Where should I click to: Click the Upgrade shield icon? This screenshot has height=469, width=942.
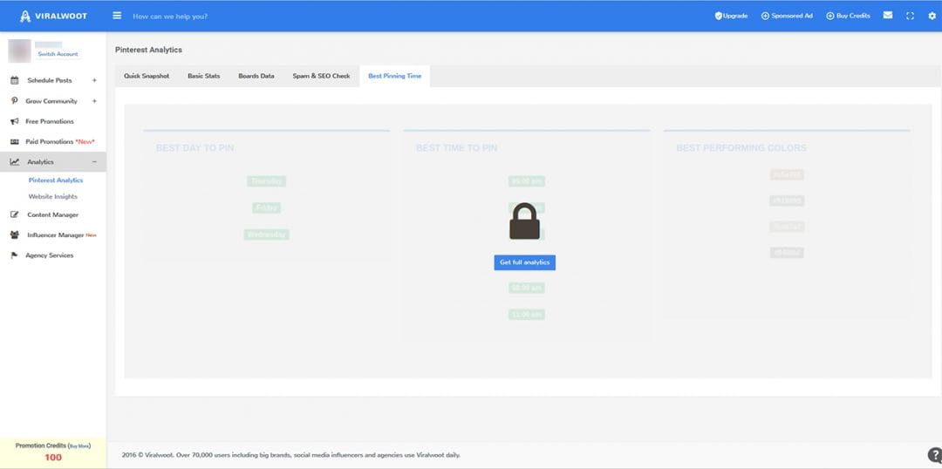(718, 16)
